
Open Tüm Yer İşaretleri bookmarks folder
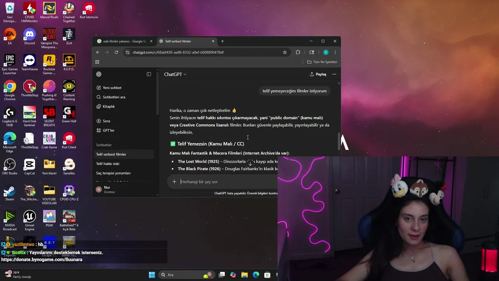pos(322,62)
